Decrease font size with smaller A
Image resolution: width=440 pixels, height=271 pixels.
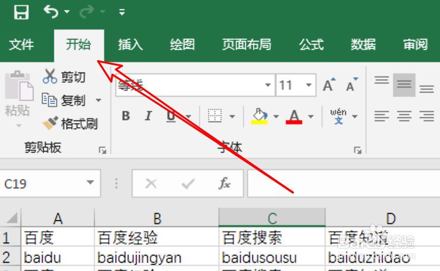pos(352,85)
